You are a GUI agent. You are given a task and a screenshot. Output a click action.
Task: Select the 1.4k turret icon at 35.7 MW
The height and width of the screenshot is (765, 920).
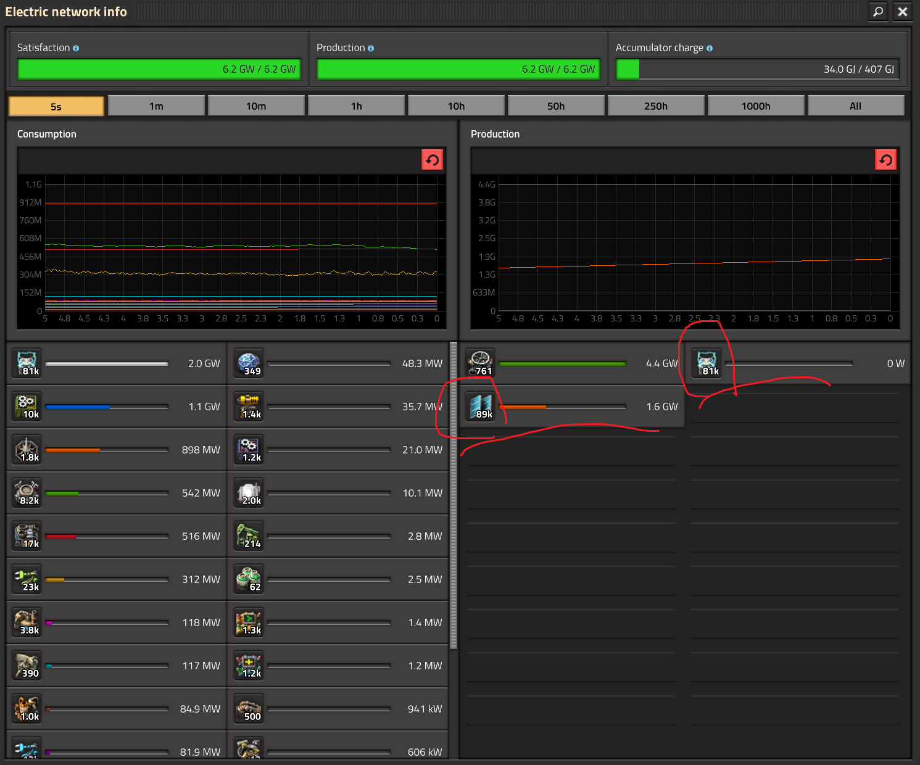(249, 407)
